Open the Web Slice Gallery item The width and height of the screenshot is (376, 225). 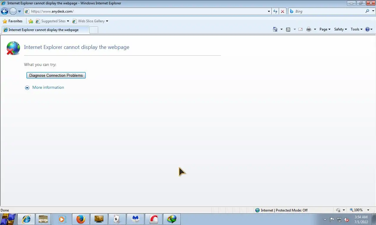[x=90, y=21]
